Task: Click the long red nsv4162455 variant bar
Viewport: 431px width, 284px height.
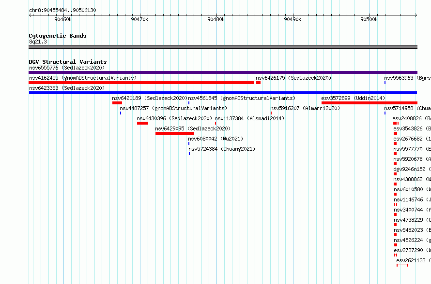Action: [x=141, y=83]
